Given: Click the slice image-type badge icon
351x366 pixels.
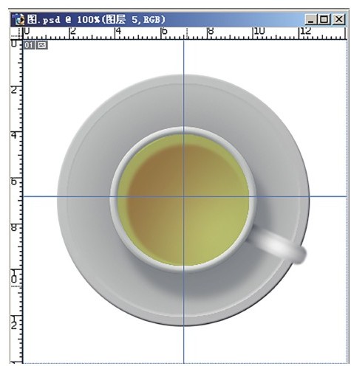Looking at the screenshot, I should point(42,45).
